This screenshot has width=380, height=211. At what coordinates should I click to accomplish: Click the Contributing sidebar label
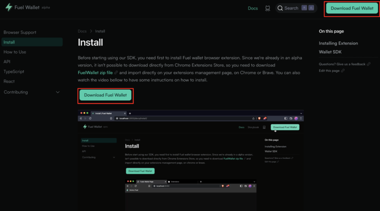(x=16, y=92)
